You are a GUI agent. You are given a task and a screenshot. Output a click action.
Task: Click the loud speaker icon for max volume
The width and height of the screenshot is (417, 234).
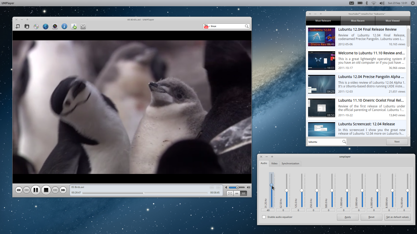(x=249, y=187)
